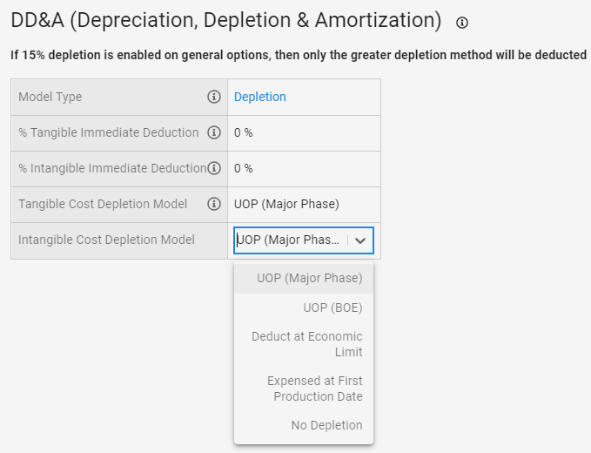Choose No Depletion option
591x453 pixels.
[304, 425]
